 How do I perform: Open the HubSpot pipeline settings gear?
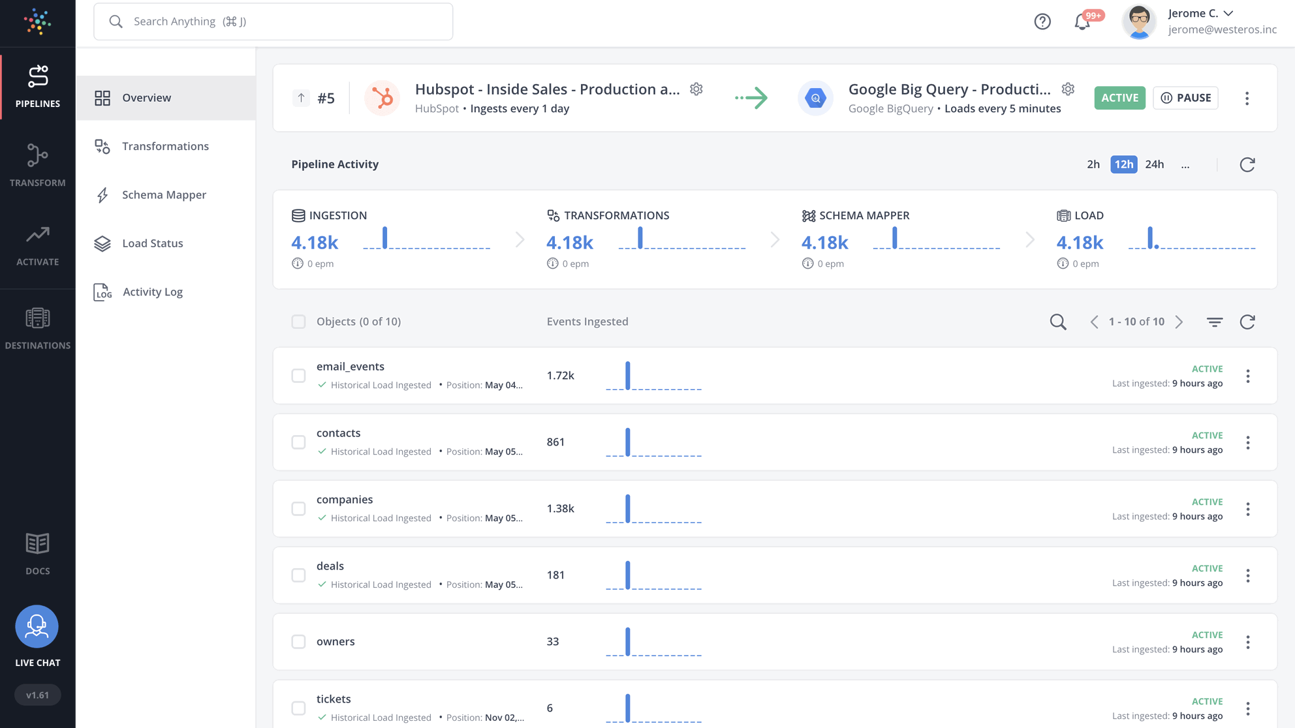pos(696,89)
